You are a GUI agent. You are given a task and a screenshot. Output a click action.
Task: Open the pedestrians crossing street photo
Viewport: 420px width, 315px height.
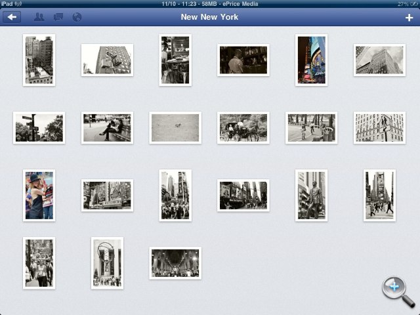point(379,196)
